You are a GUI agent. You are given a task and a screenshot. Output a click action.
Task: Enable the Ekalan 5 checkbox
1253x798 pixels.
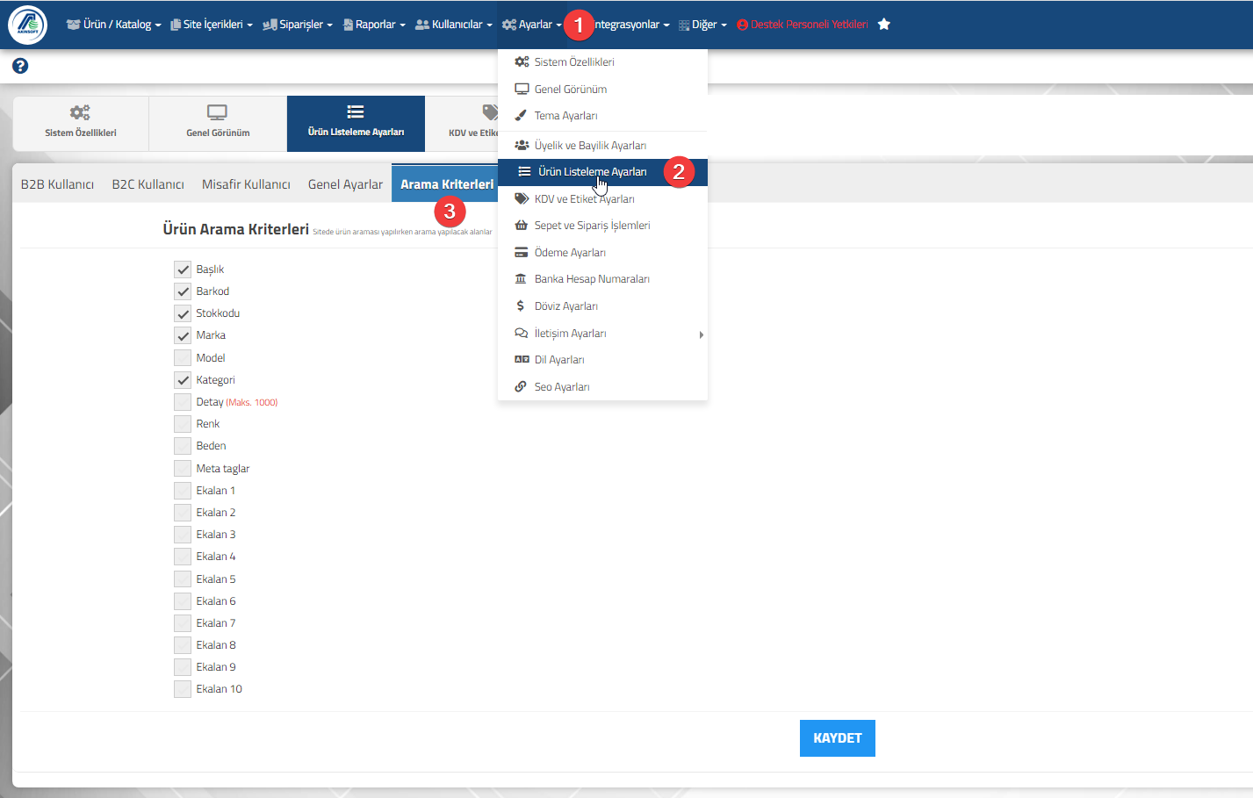pyautogui.click(x=183, y=579)
